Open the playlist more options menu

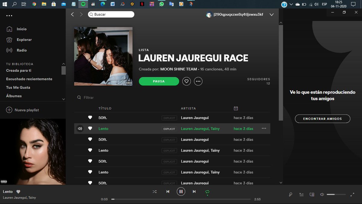click(198, 81)
